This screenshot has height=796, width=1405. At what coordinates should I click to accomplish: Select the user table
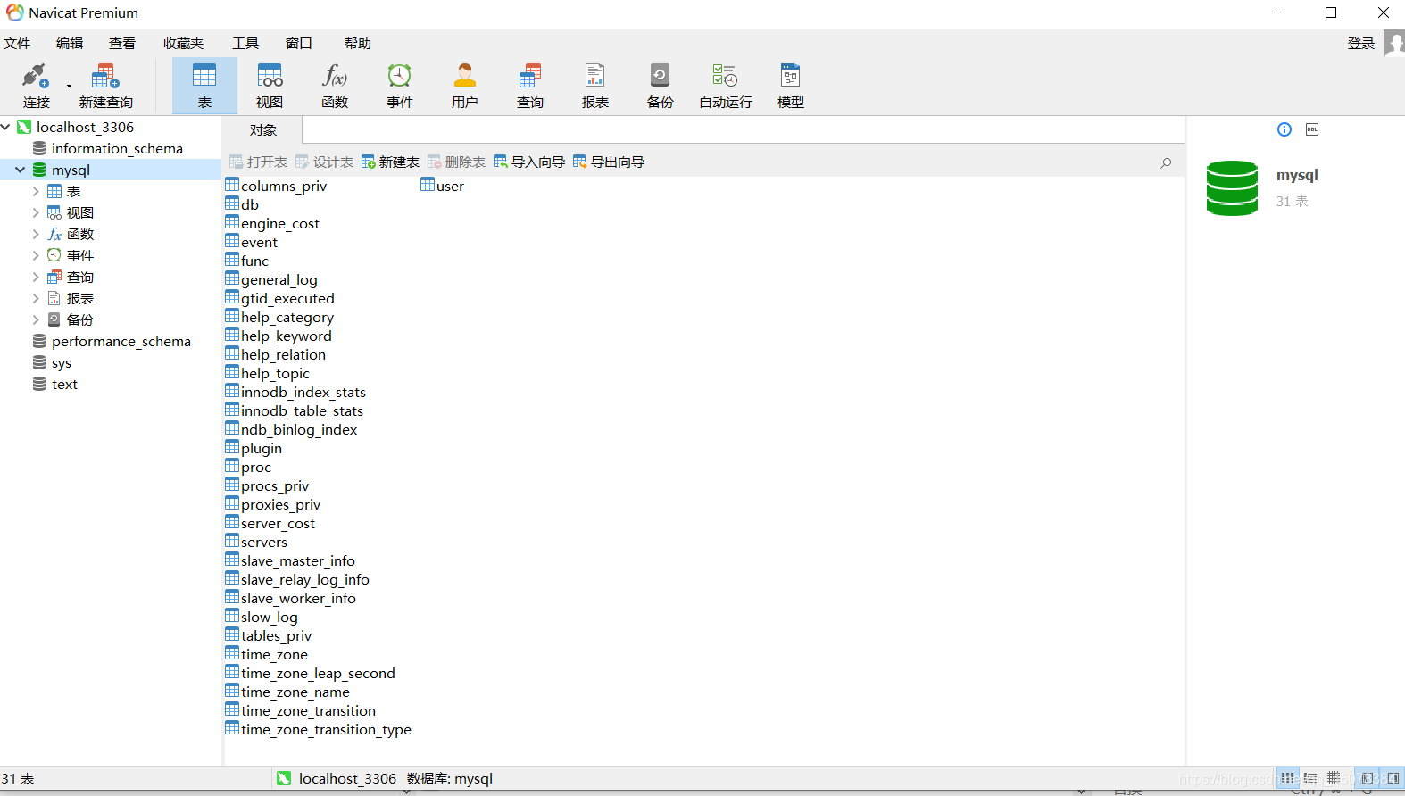pyautogui.click(x=443, y=186)
